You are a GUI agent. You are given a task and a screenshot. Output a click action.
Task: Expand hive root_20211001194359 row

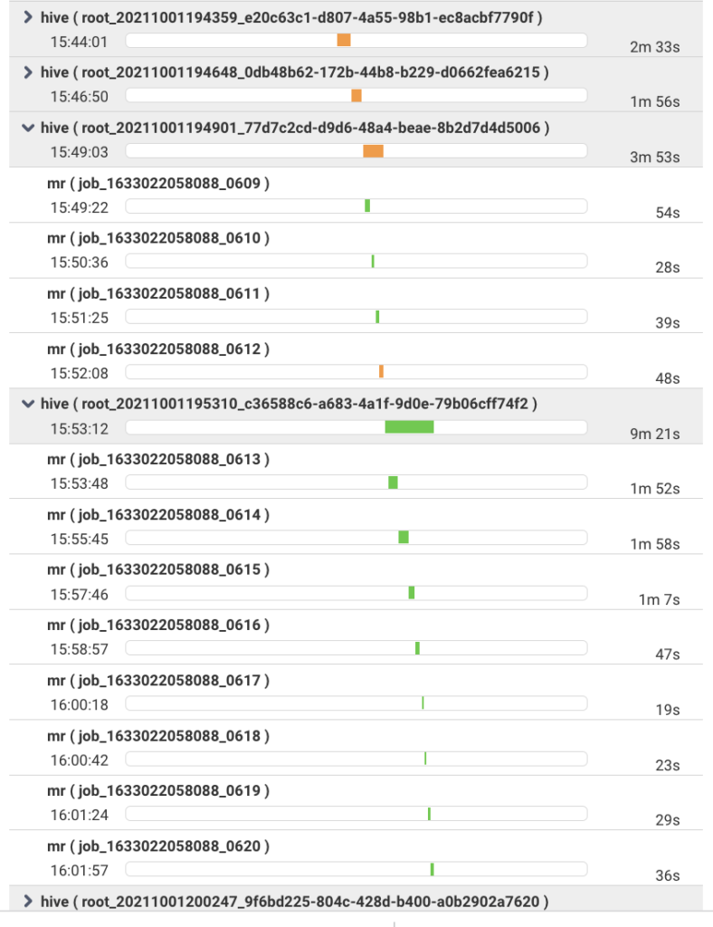[x=29, y=17]
